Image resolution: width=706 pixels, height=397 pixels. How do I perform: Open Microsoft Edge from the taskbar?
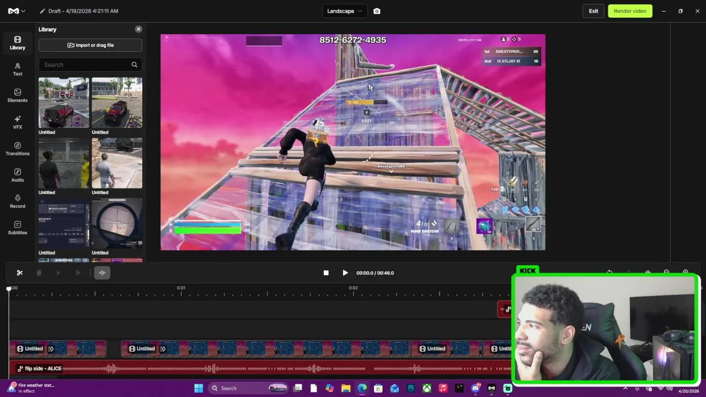tap(362, 388)
